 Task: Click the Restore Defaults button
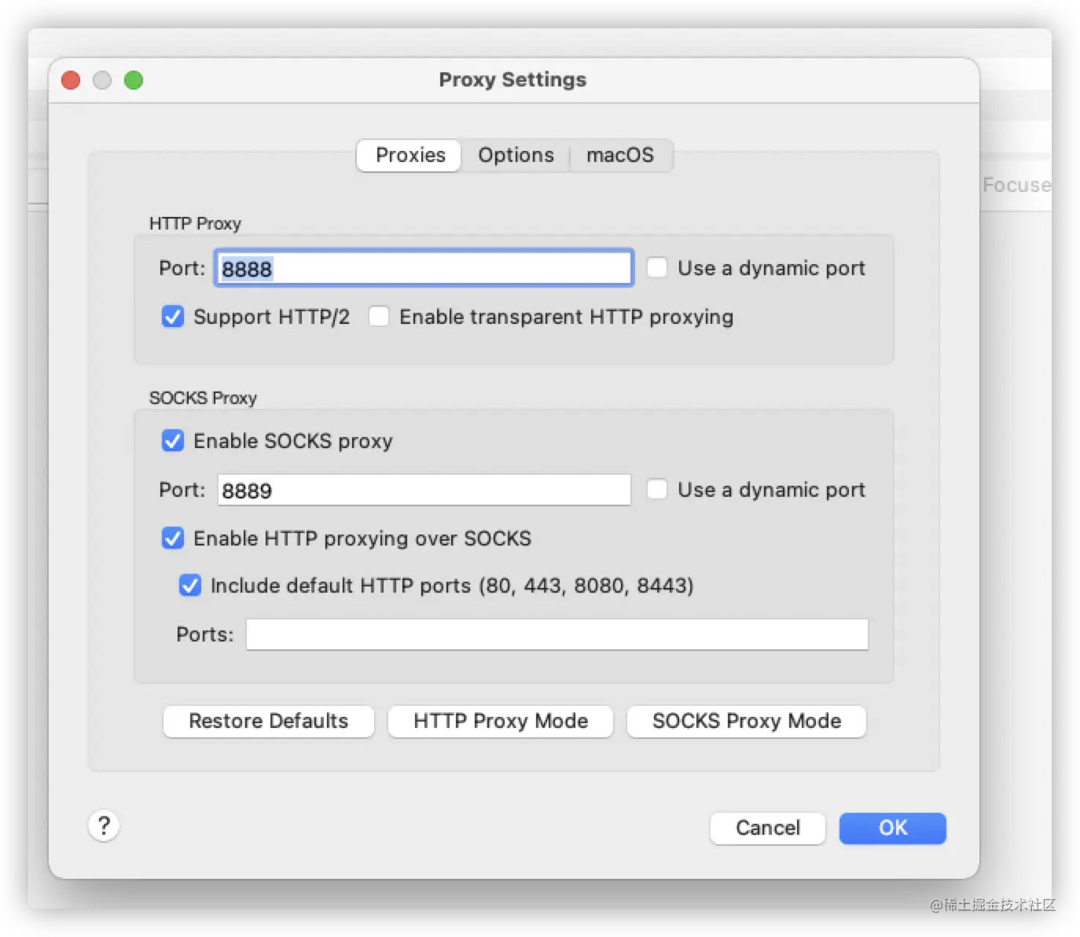[269, 722]
